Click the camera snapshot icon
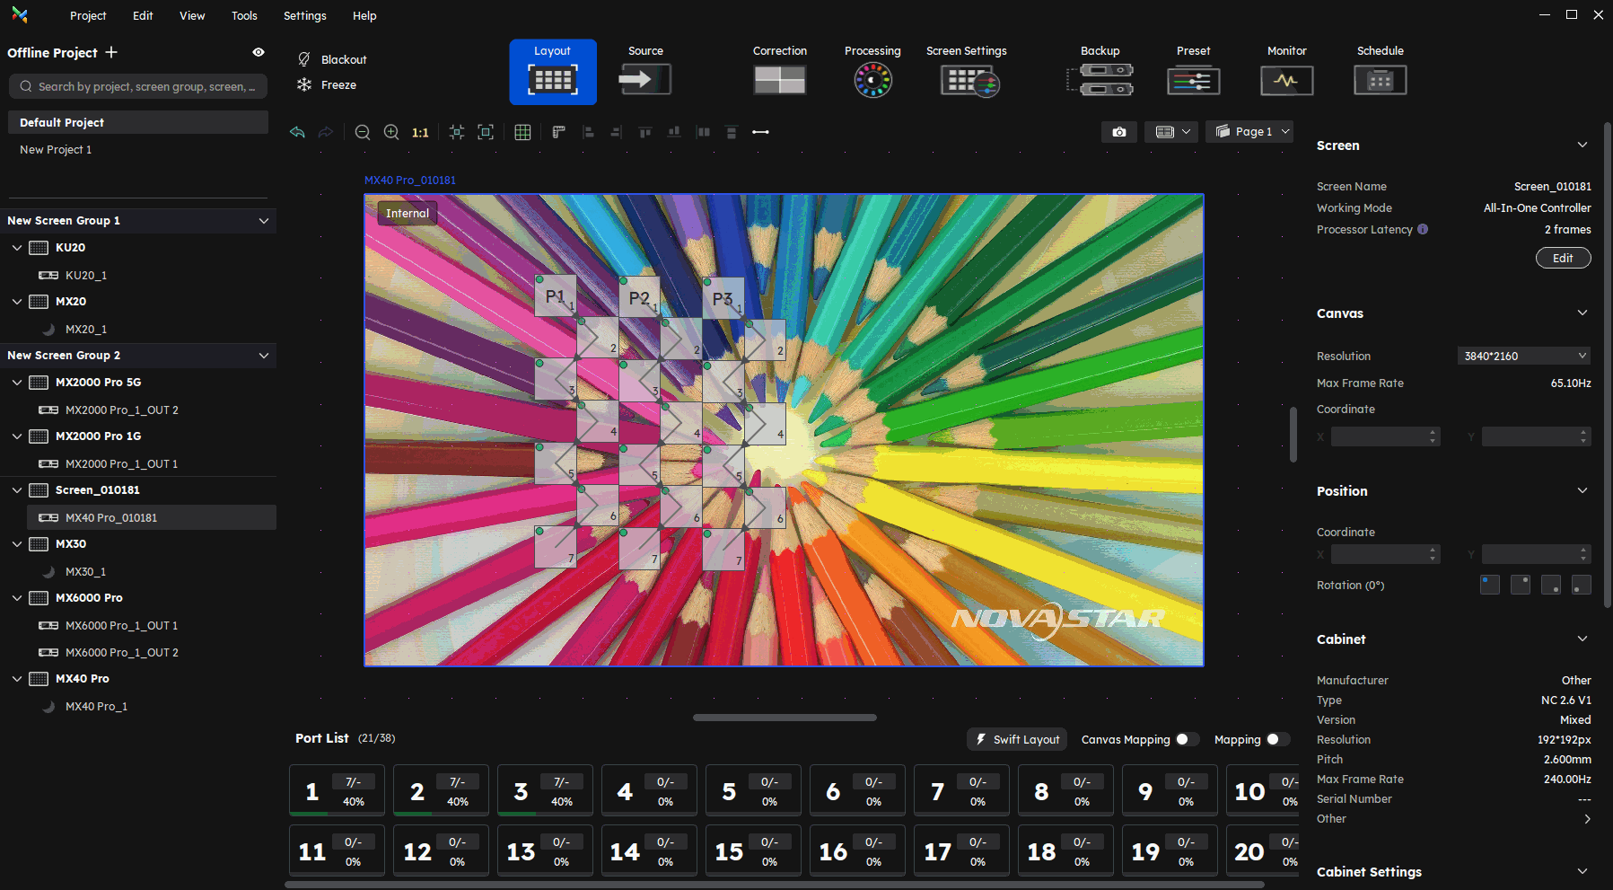Viewport: 1613px width, 890px height. 1118,132
